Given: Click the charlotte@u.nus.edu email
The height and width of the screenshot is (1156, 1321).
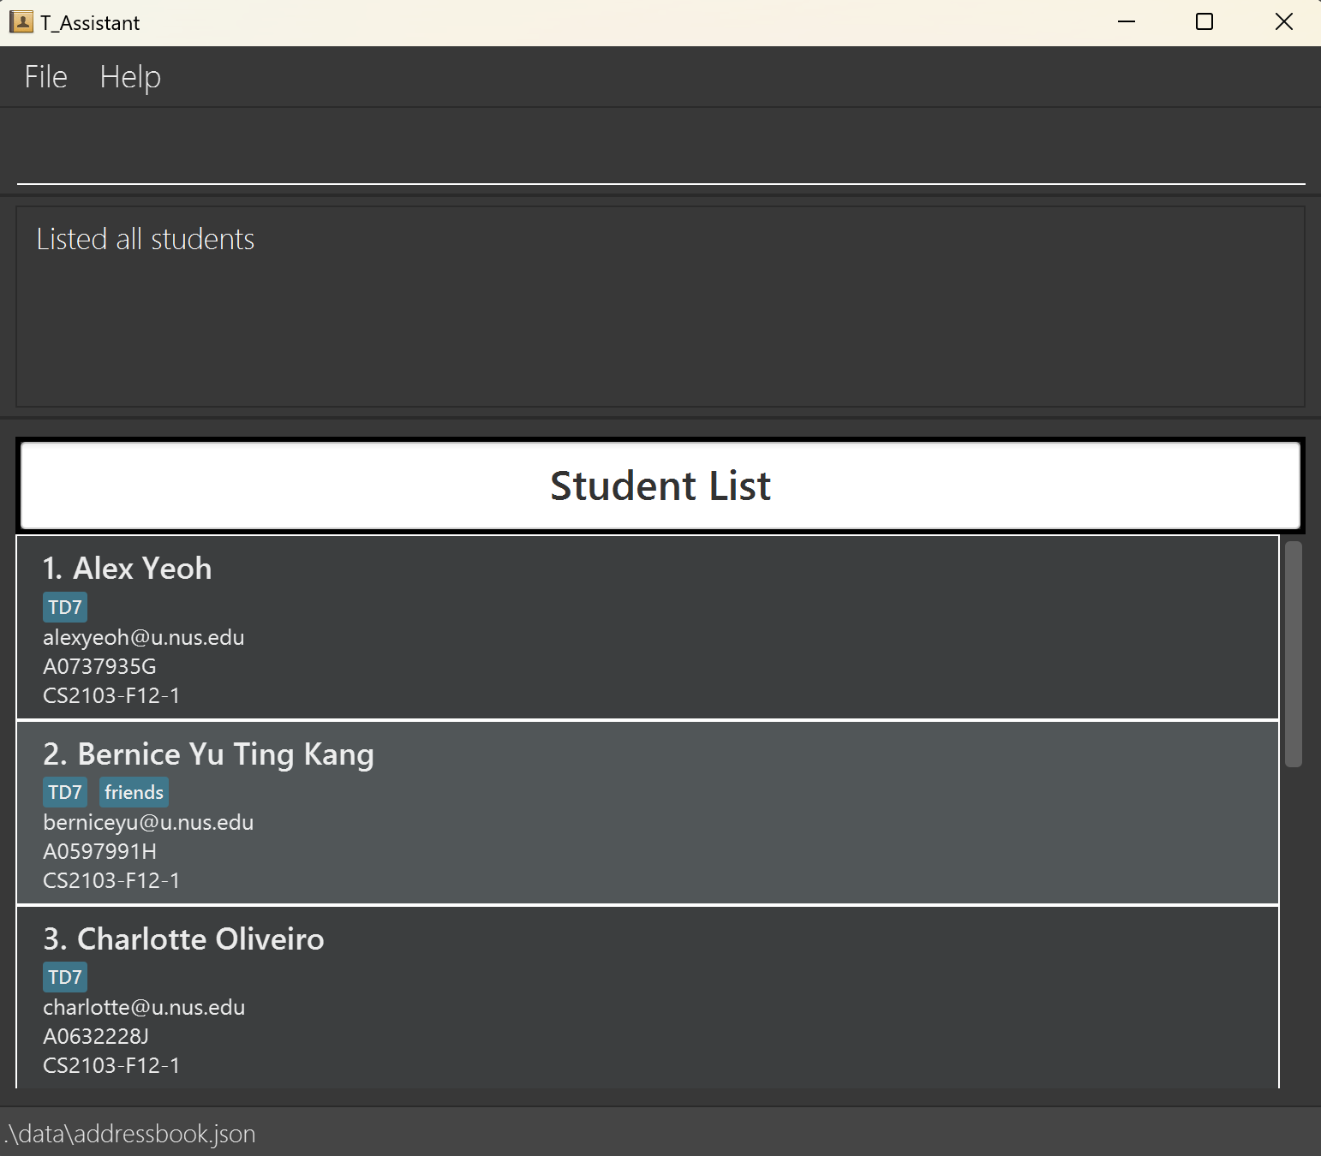Looking at the screenshot, I should (x=144, y=1008).
